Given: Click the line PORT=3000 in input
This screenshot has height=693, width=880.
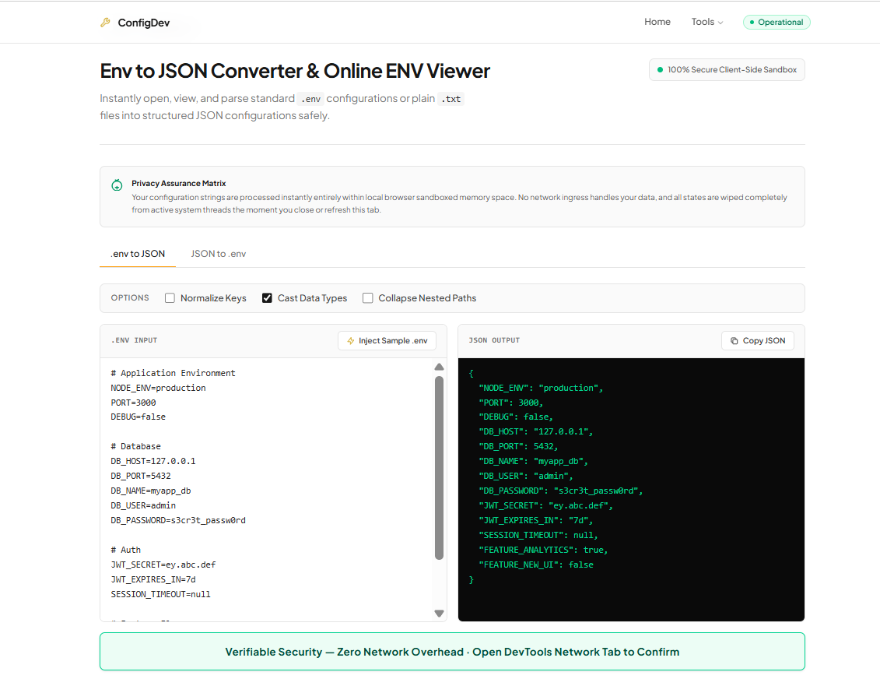Looking at the screenshot, I should pyautogui.click(x=134, y=403).
